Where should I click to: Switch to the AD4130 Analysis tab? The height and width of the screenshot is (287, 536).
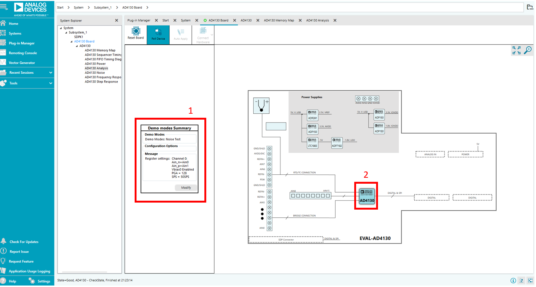pyautogui.click(x=318, y=20)
